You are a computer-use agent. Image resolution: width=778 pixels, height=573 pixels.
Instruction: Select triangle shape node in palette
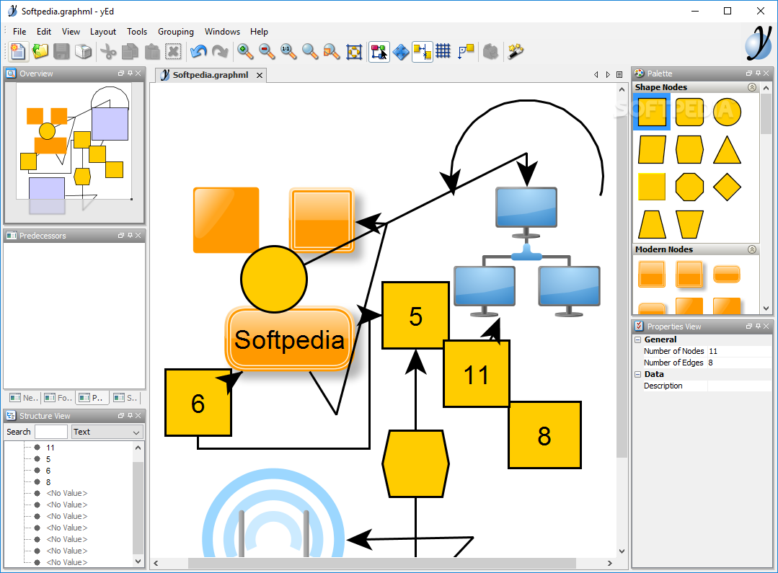click(727, 150)
